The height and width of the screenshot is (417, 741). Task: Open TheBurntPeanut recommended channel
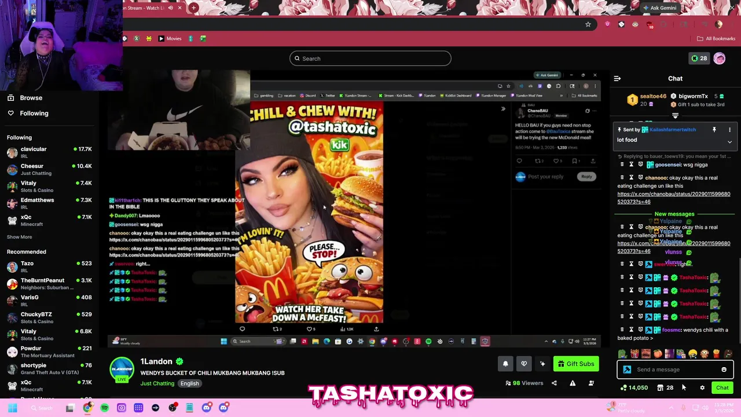[x=49, y=284]
